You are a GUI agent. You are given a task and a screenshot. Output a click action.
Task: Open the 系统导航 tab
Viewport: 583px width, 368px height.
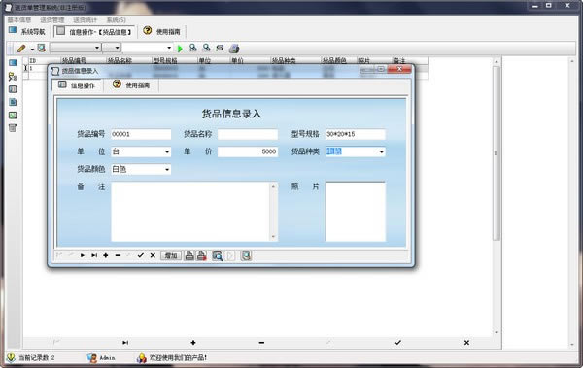tap(27, 32)
